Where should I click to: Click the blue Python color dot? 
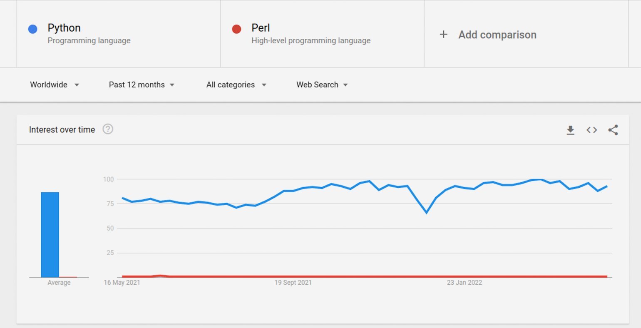coord(32,29)
